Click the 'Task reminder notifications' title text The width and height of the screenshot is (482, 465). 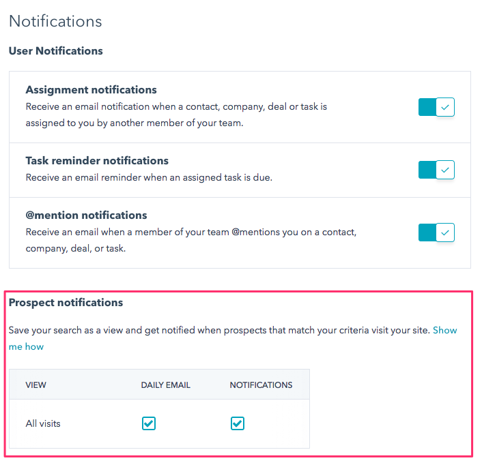[97, 161]
